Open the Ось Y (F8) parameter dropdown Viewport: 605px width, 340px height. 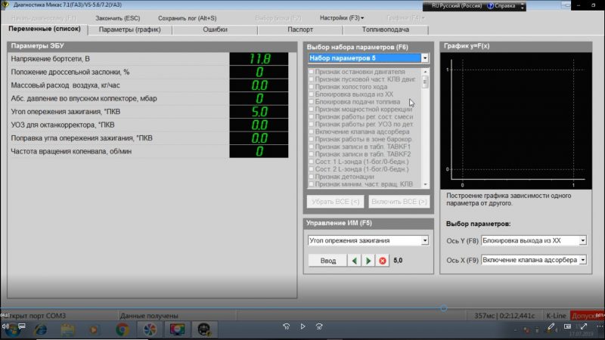click(582, 240)
